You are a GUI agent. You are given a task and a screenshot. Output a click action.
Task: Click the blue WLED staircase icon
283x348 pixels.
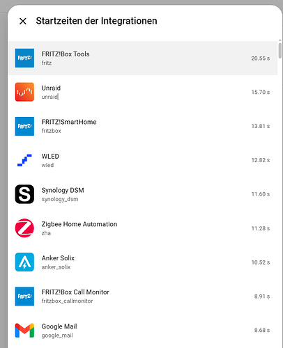click(x=24, y=160)
